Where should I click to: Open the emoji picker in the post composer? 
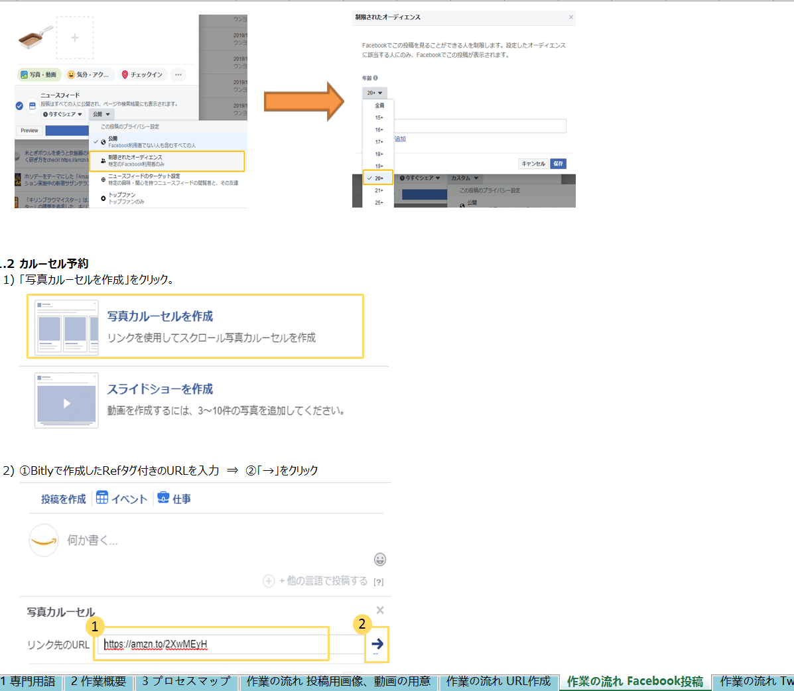[x=380, y=560]
